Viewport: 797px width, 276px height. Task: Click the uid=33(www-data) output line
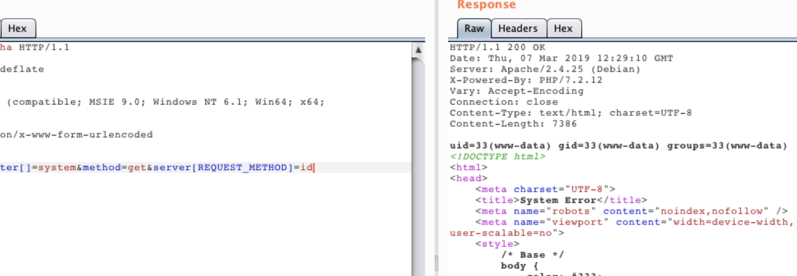618,146
